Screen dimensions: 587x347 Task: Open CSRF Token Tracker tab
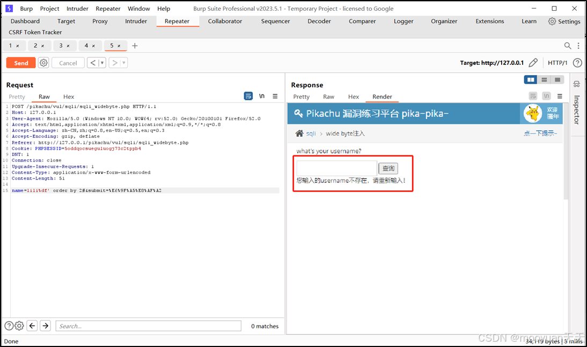35,32
